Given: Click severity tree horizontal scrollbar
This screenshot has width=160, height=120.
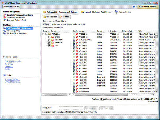Looking at the screenshot, I should [56, 95].
